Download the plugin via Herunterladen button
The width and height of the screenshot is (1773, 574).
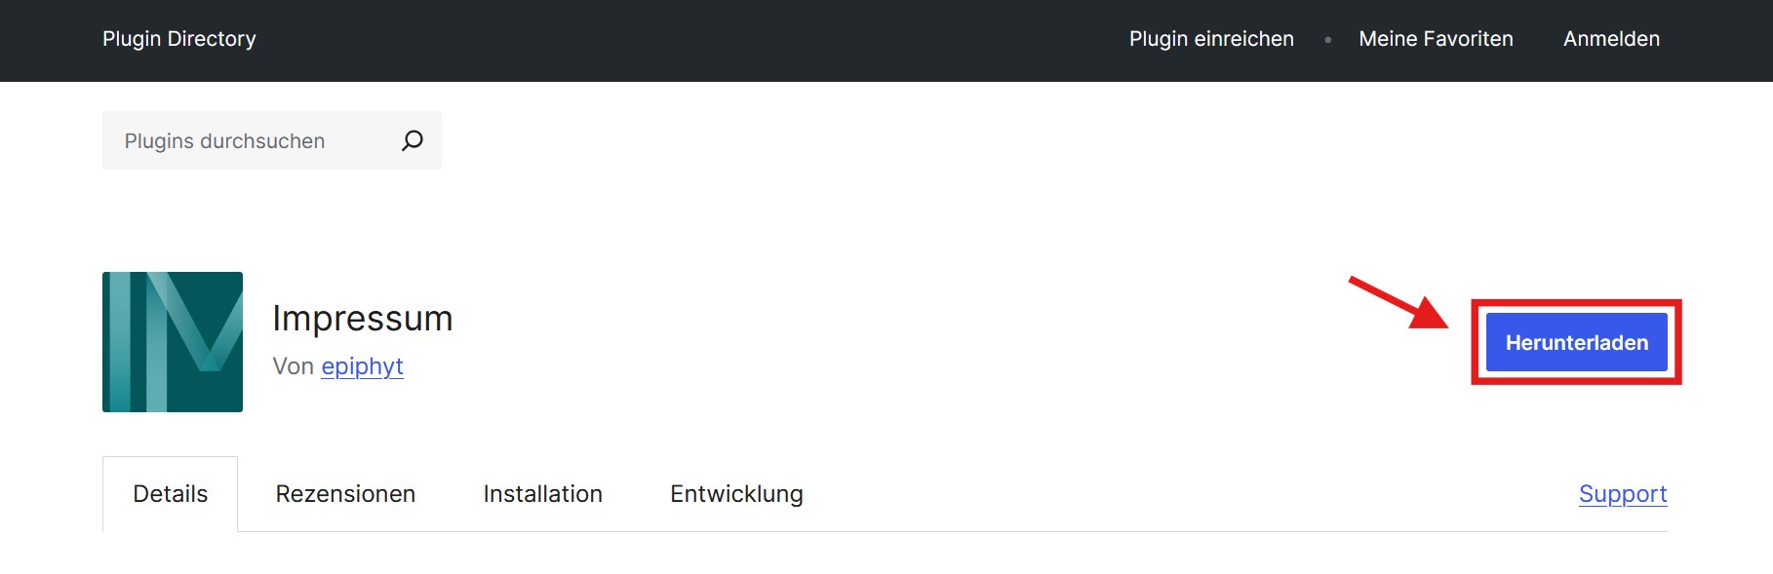click(1577, 342)
